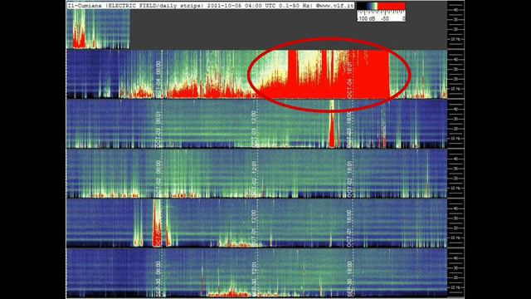Click the '-50' legend scale label

coord(385,18)
